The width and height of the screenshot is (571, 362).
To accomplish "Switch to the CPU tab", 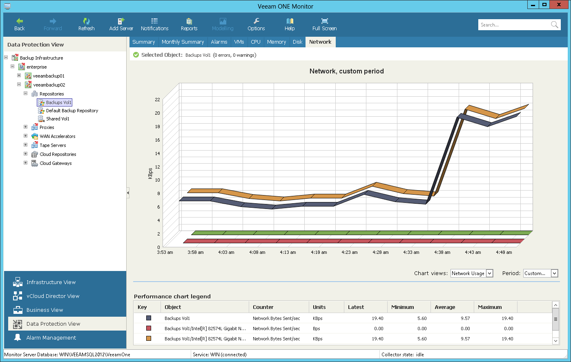I will [x=255, y=42].
